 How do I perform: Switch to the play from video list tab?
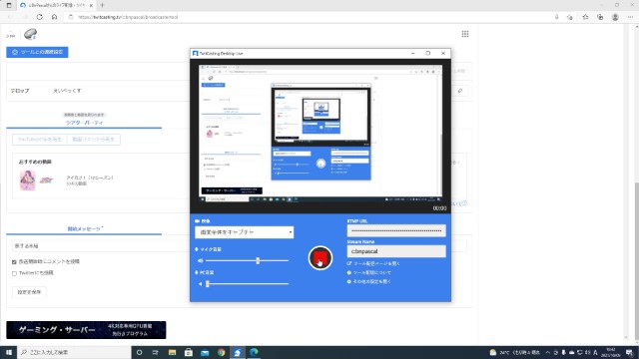click(x=93, y=140)
